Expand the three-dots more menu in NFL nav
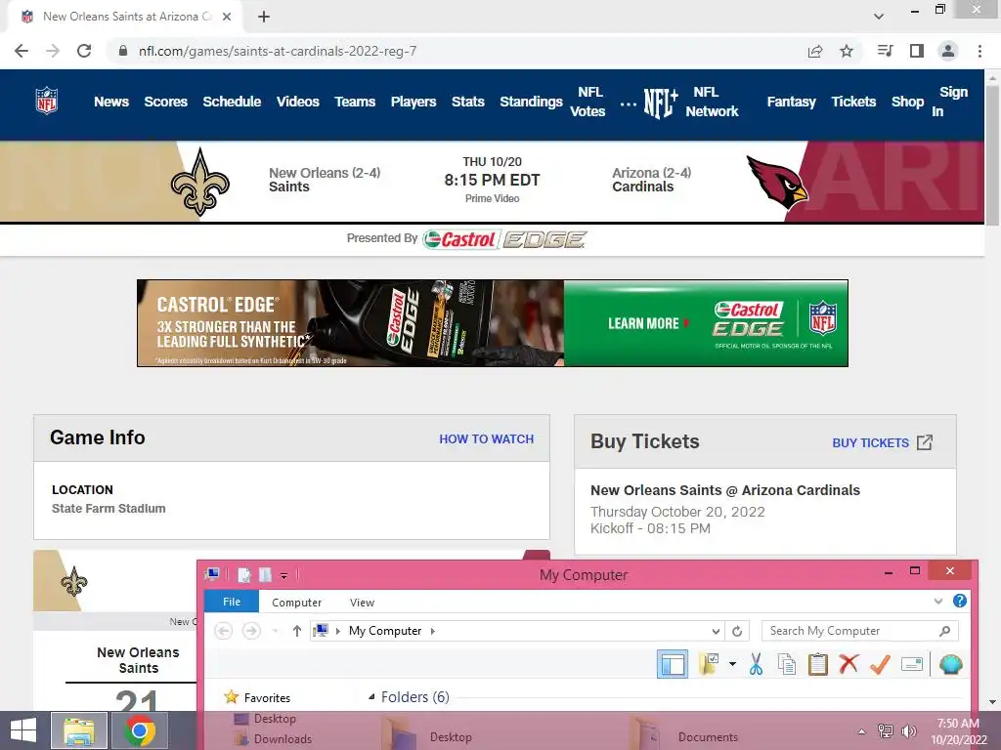This screenshot has height=750, width=1001. (629, 104)
